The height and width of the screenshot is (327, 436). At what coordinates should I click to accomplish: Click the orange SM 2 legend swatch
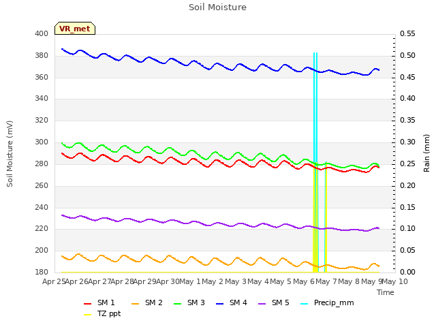click(136, 304)
